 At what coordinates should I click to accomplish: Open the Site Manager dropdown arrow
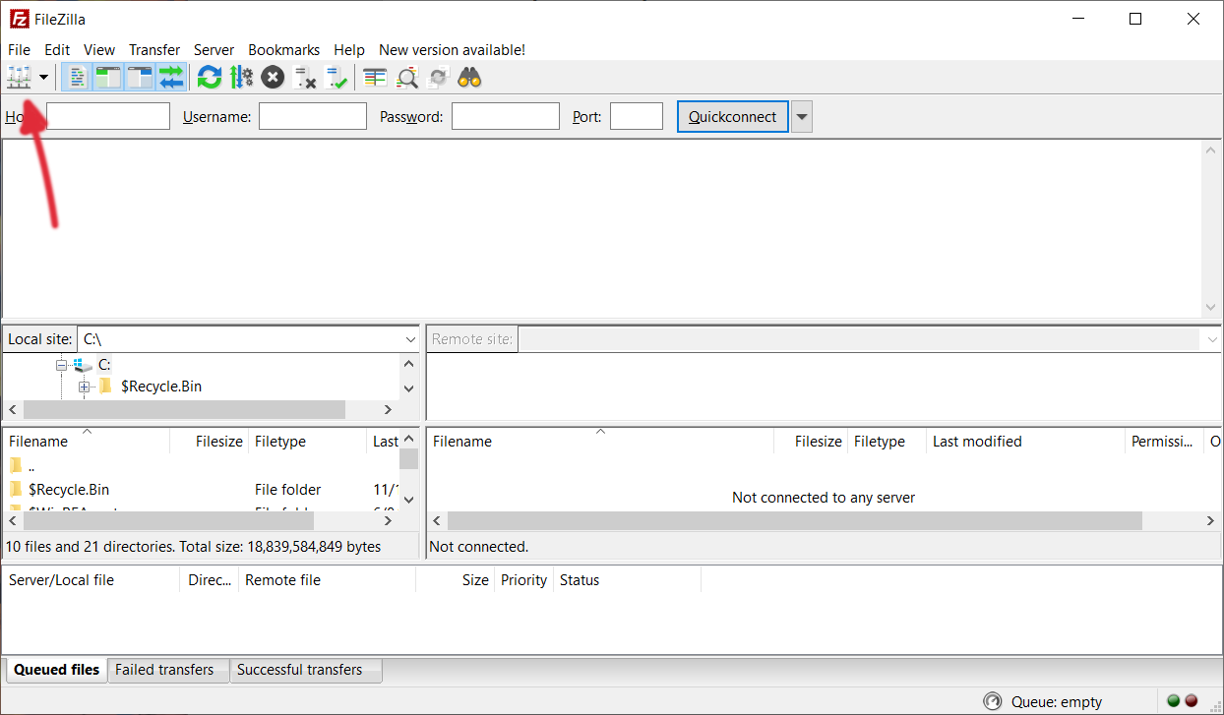(x=43, y=78)
